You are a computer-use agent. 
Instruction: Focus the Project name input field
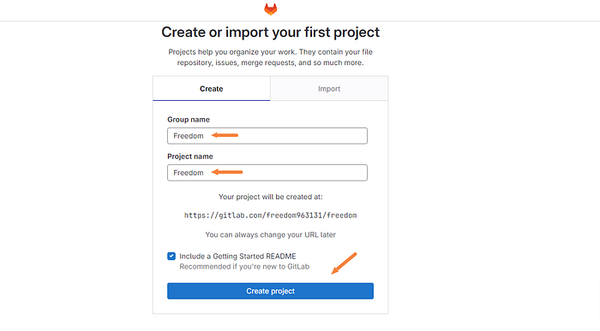coord(267,173)
